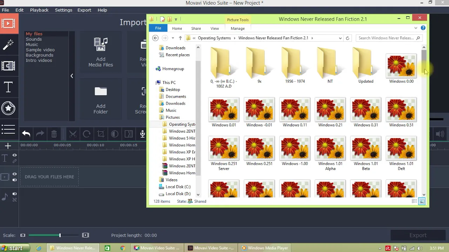Click the Undo arrow in Movavi toolbar
Viewport: 449px width, 252px height.
point(26,134)
